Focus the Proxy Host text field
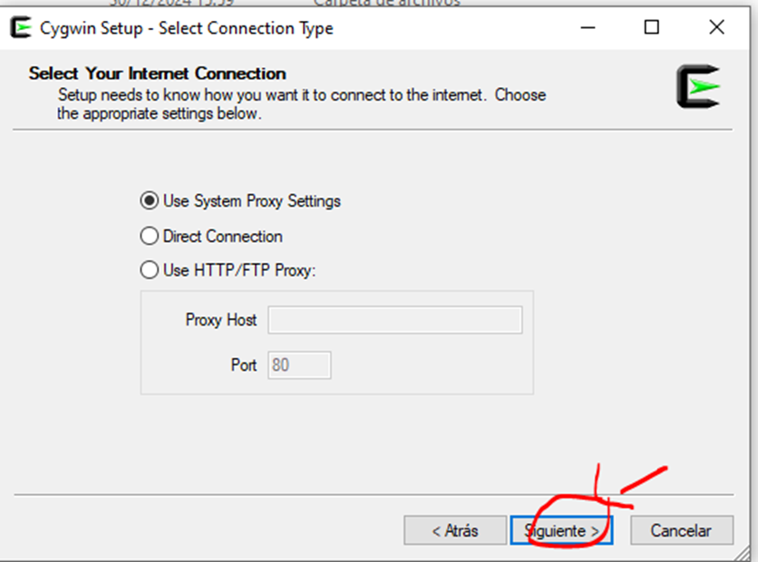Viewport: 758px width, 562px height. (394, 320)
